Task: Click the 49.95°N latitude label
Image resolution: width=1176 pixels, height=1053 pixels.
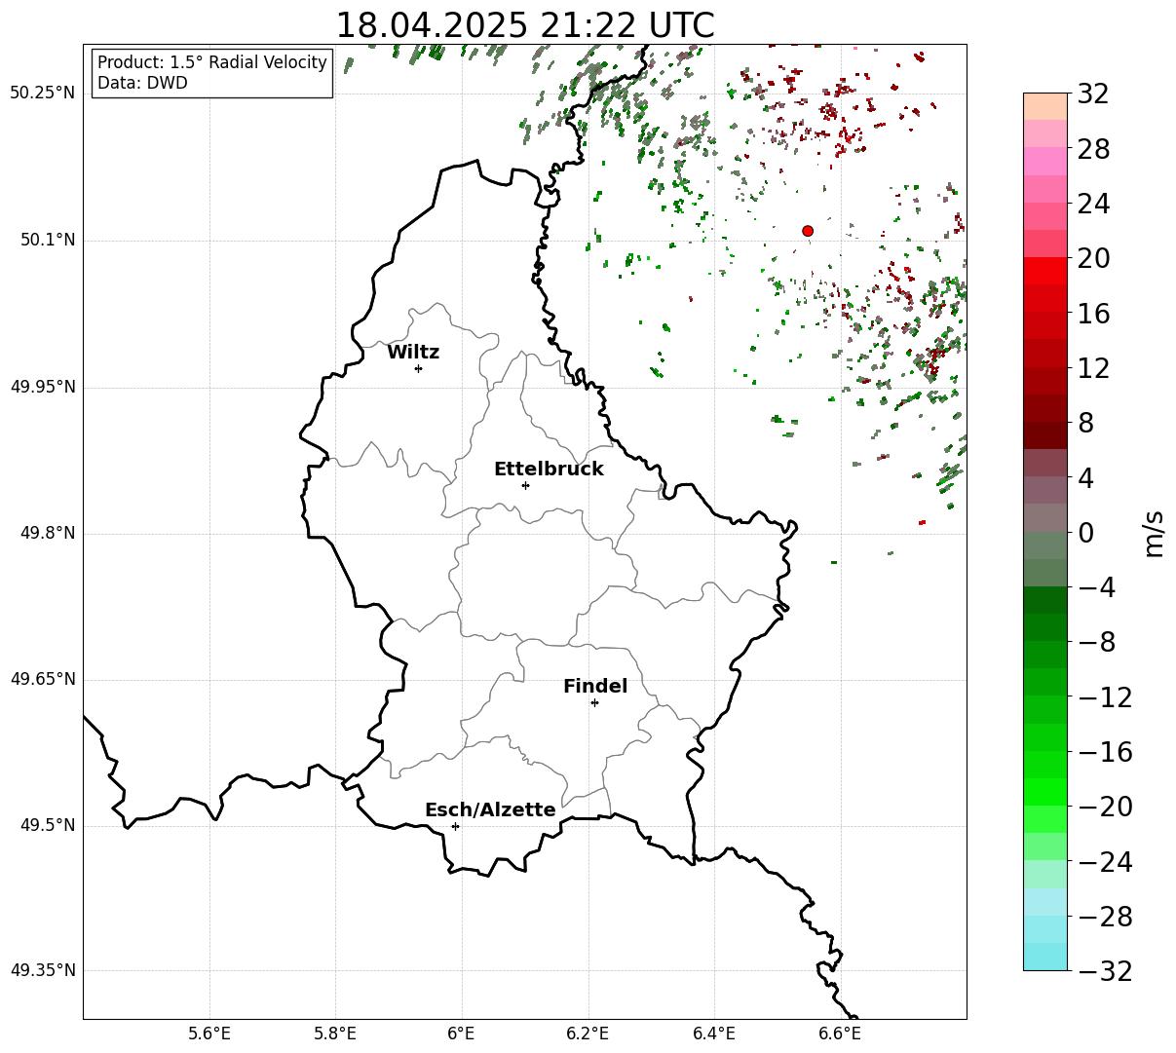Action: tap(43, 387)
